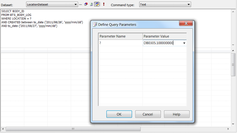
Task: Open Help for query parameters
Action: [177, 114]
